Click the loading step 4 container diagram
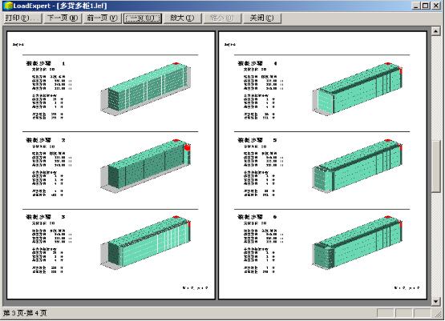This screenshot has height=321, width=445. tap(358, 89)
